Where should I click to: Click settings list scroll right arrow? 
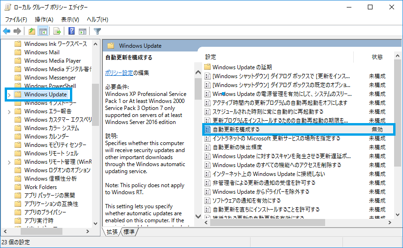coord(390,223)
